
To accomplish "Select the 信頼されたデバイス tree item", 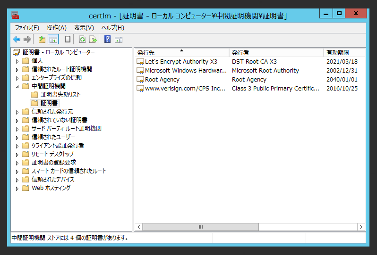I will 53,180.
